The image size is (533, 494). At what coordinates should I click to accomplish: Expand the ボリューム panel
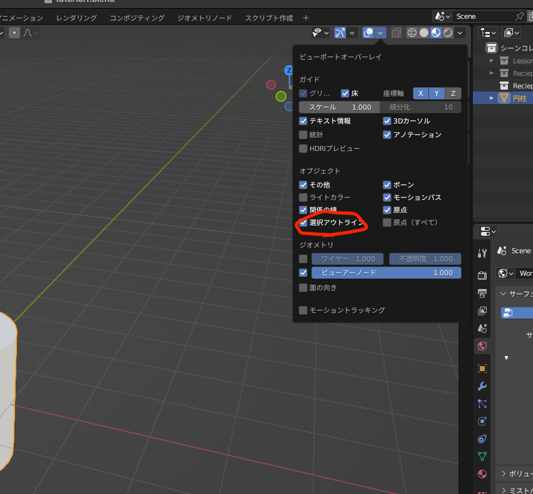503,474
